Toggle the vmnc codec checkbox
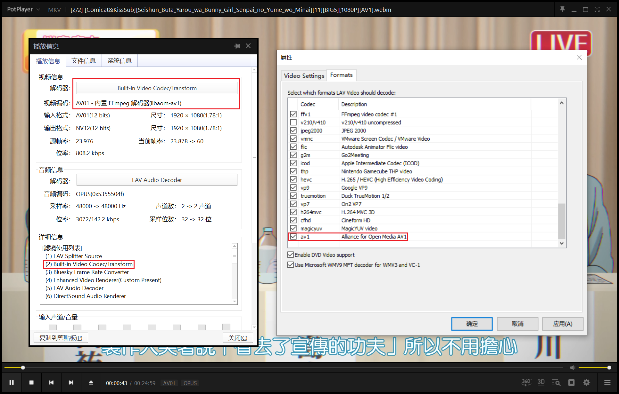The image size is (619, 394). (x=293, y=138)
